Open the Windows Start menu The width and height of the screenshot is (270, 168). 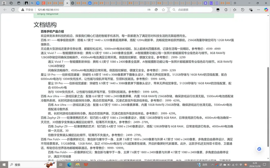click(4, 165)
